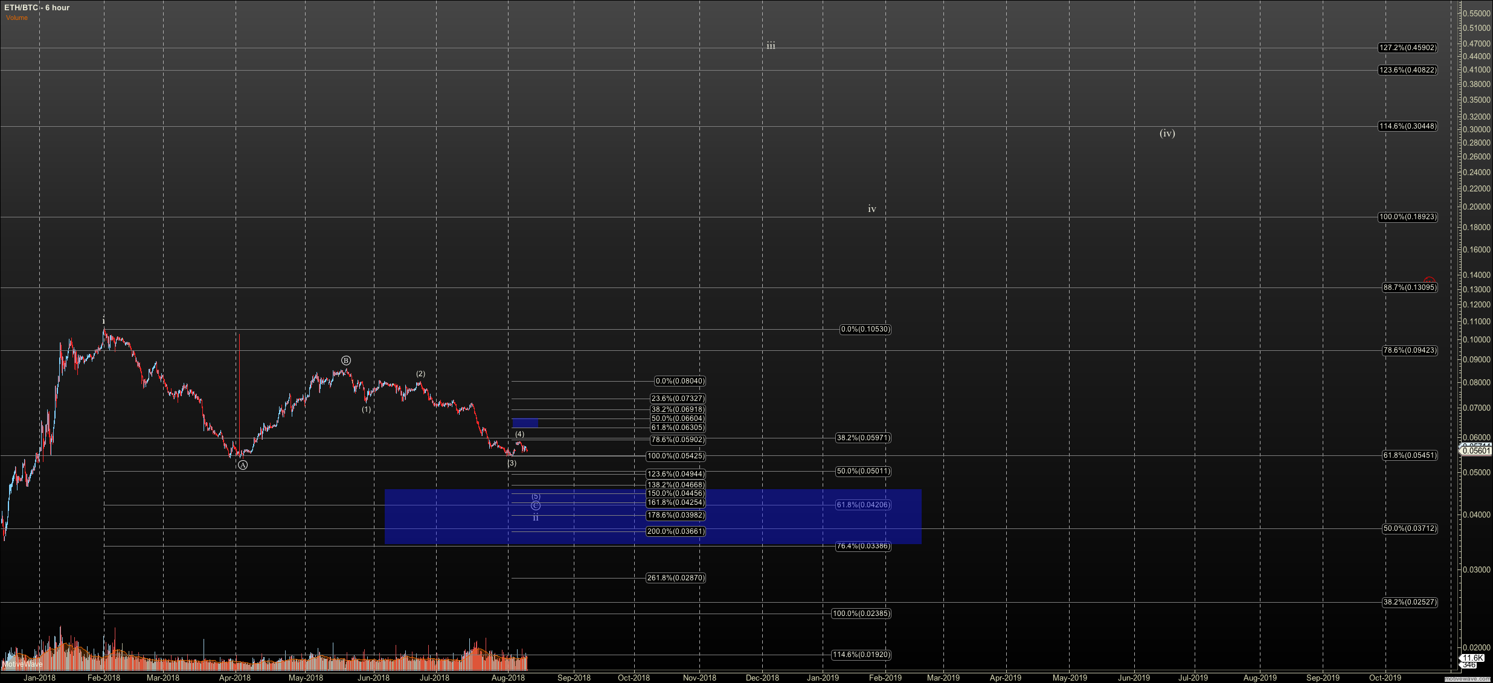This screenshot has width=1493, height=683.
Task: Select the 78.6%(0.09423) retracement label
Action: [1410, 350]
